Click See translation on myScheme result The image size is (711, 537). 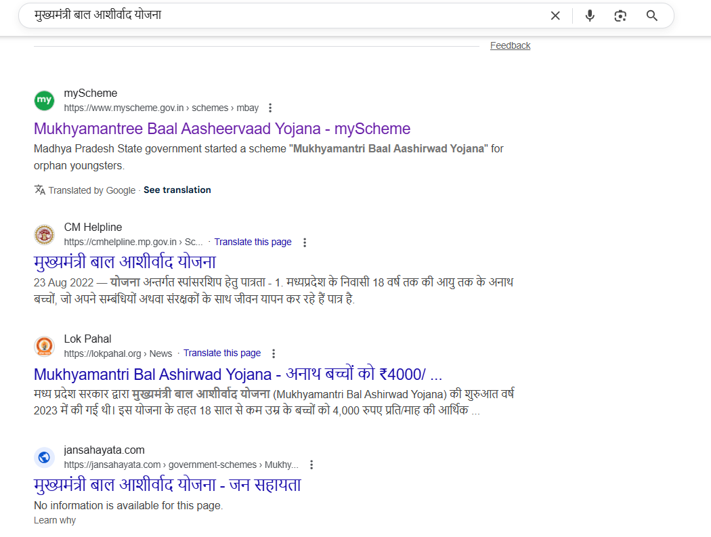pos(177,190)
